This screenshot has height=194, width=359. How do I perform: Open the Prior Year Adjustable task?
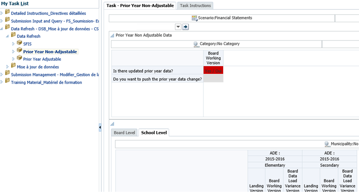(42, 59)
